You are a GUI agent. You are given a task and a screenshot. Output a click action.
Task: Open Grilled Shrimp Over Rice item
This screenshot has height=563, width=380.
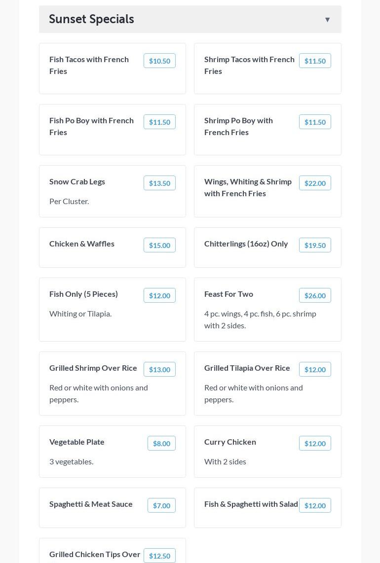(x=93, y=368)
